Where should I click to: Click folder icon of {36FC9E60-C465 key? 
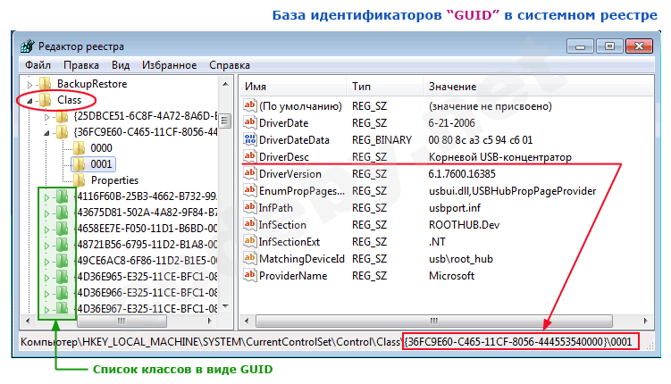pos(62,132)
